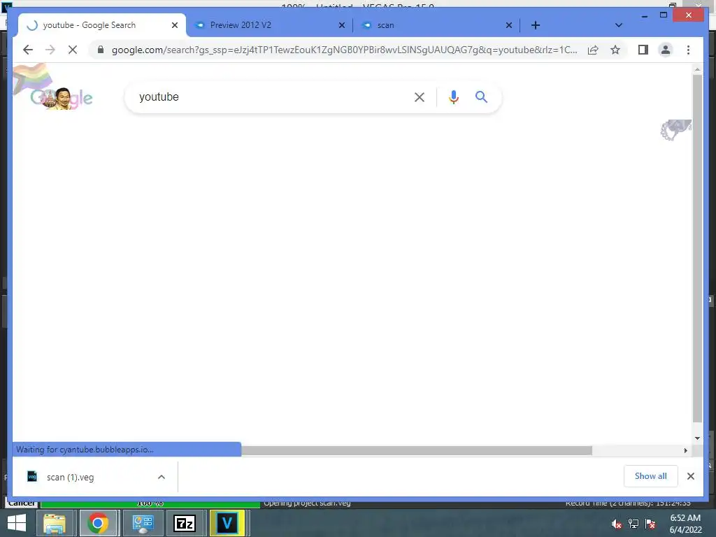The height and width of the screenshot is (537, 716).
Task: Expand the tab search dropdown
Action: [619, 25]
